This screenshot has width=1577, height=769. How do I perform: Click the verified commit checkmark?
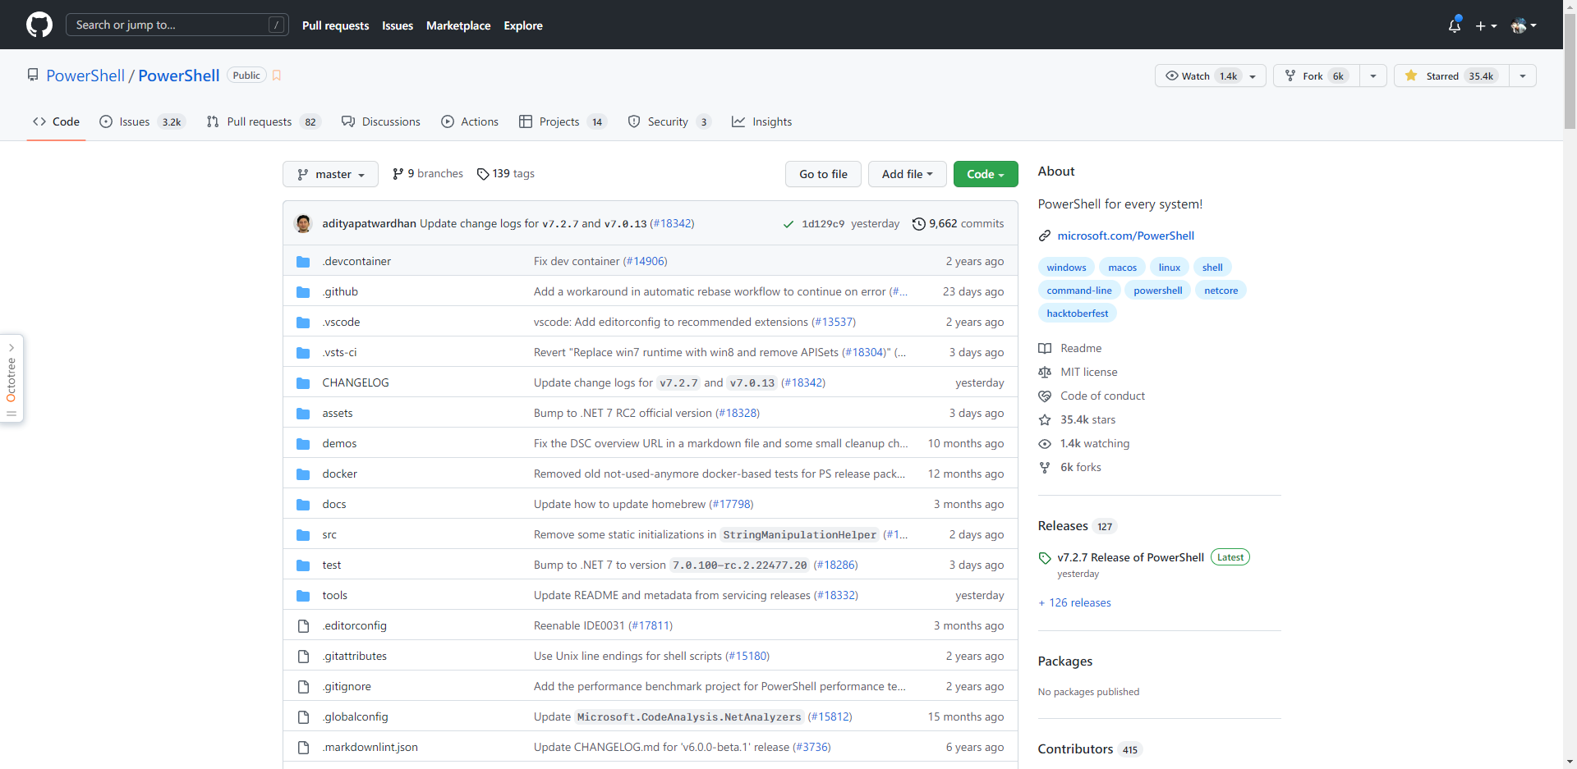click(x=788, y=223)
